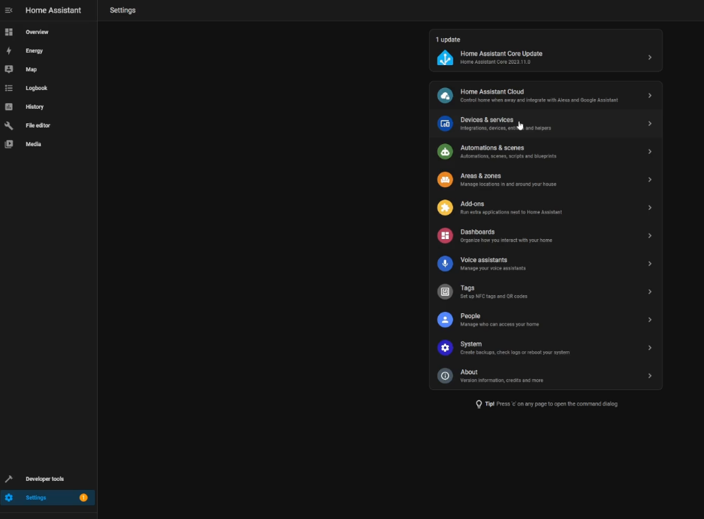Open System settings page
The width and height of the screenshot is (704, 519).
[545, 348]
